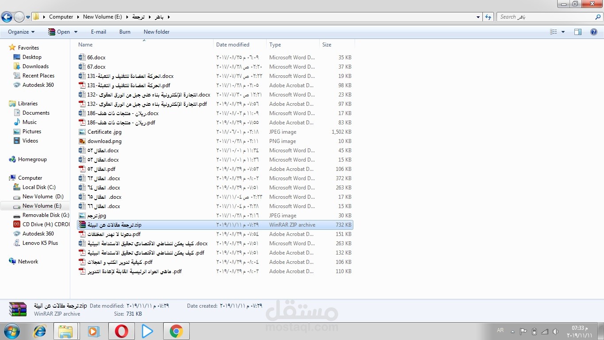The width and height of the screenshot is (604, 340).
Task: Open the Documents library
Action: click(x=36, y=113)
